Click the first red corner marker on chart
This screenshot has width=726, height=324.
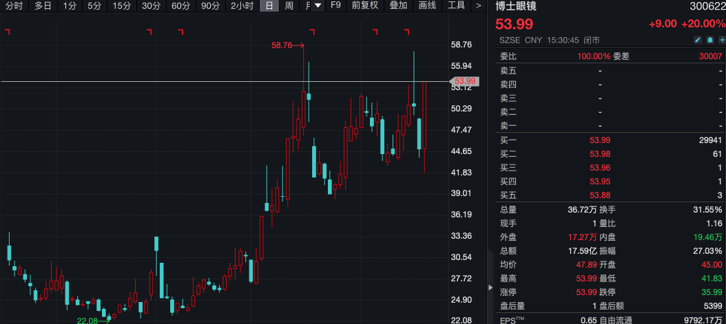click(x=7, y=32)
